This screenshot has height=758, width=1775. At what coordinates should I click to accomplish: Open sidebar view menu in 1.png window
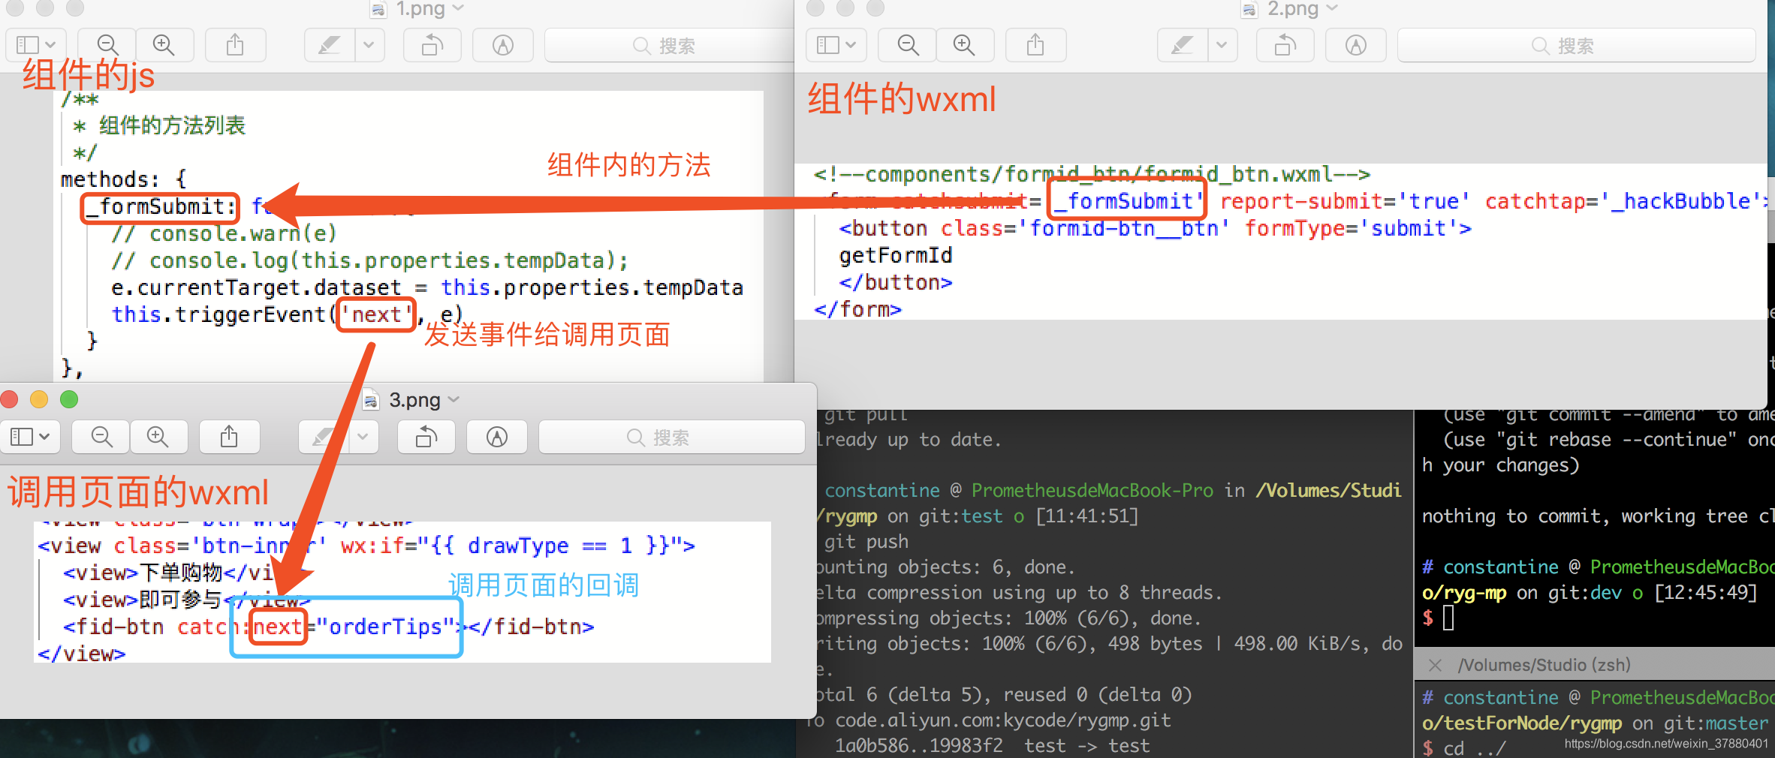tap(35, 45)
